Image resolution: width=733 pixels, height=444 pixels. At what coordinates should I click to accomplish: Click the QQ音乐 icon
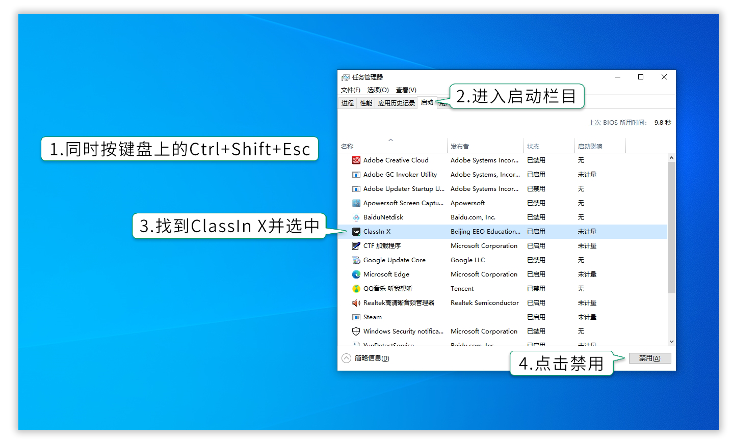[356, 289]
